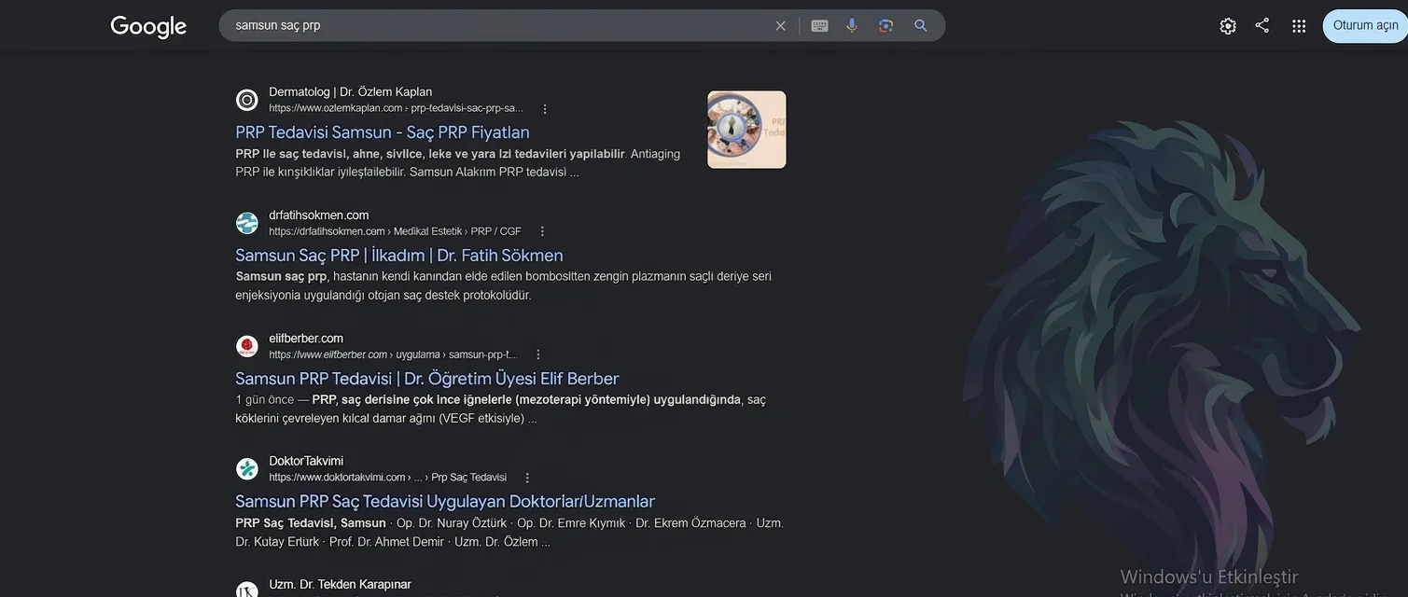Click the magnifier search button

(x=921, y=26)
